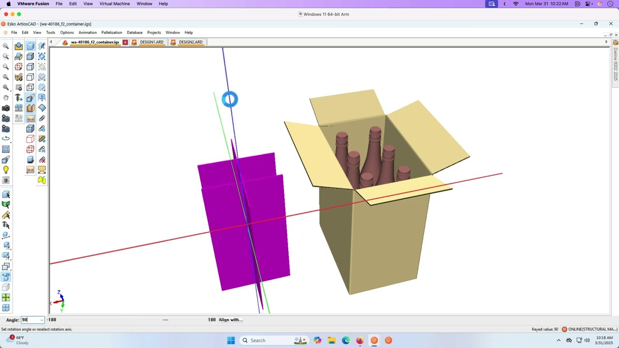Open the Tools menu
619x348 pixels.
tap(50, 32)
